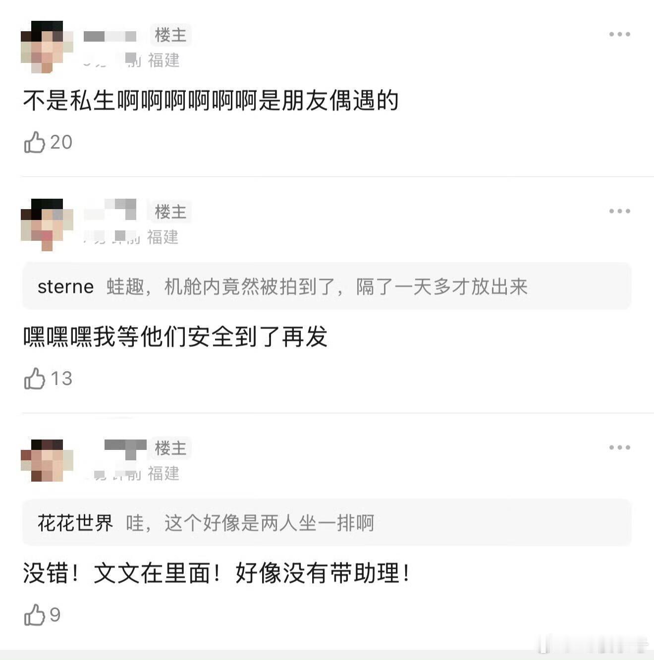654x660 pixels.
Task: Like the comment with 13 likes
Action: click(35, 379)
